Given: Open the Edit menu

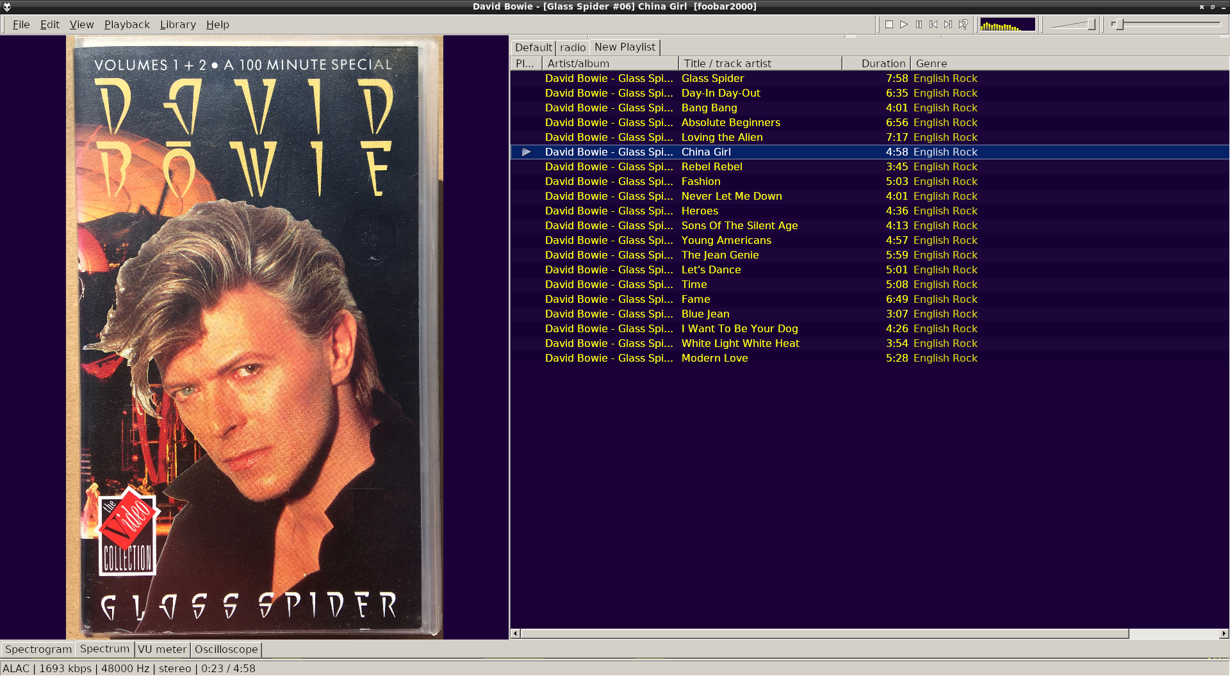Looking at the screenshot, I should coord(49,24).
